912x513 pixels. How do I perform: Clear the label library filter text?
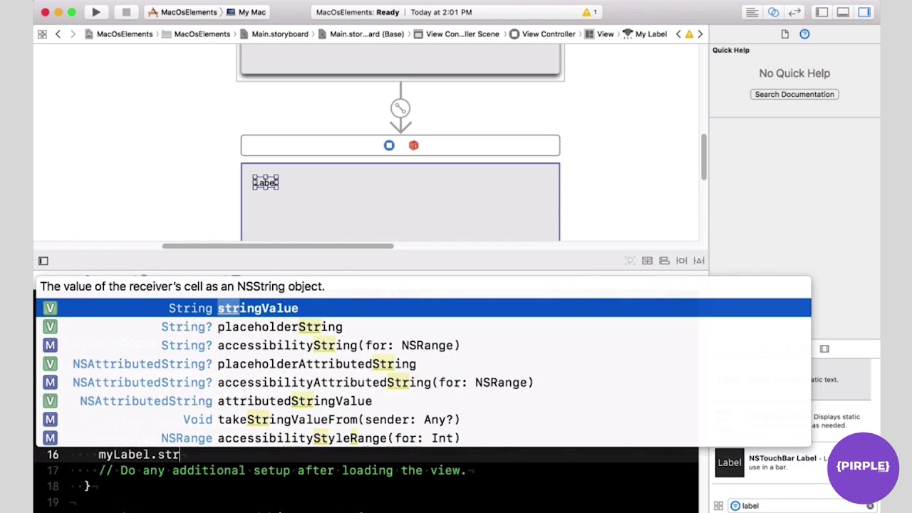click(x=870, y=506)
